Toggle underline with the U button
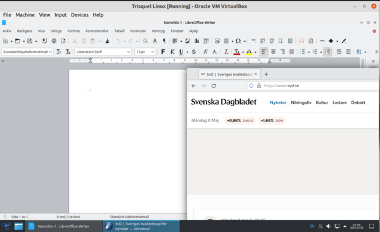 click(181, 52)
